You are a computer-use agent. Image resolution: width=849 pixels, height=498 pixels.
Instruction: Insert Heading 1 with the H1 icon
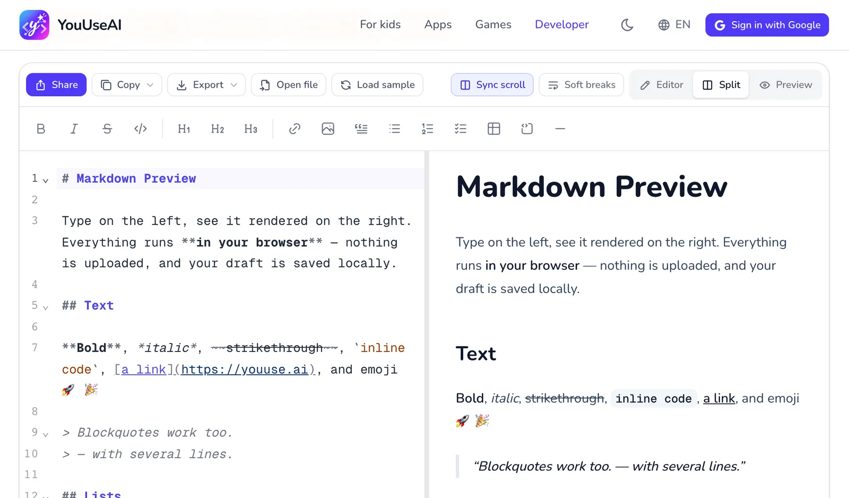click(x=184, y=128)
